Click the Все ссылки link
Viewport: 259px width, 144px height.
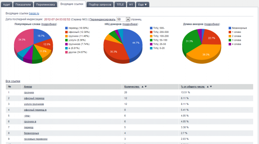tap(13, 81)
